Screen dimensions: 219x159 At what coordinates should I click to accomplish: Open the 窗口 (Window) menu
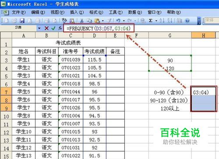155,12
